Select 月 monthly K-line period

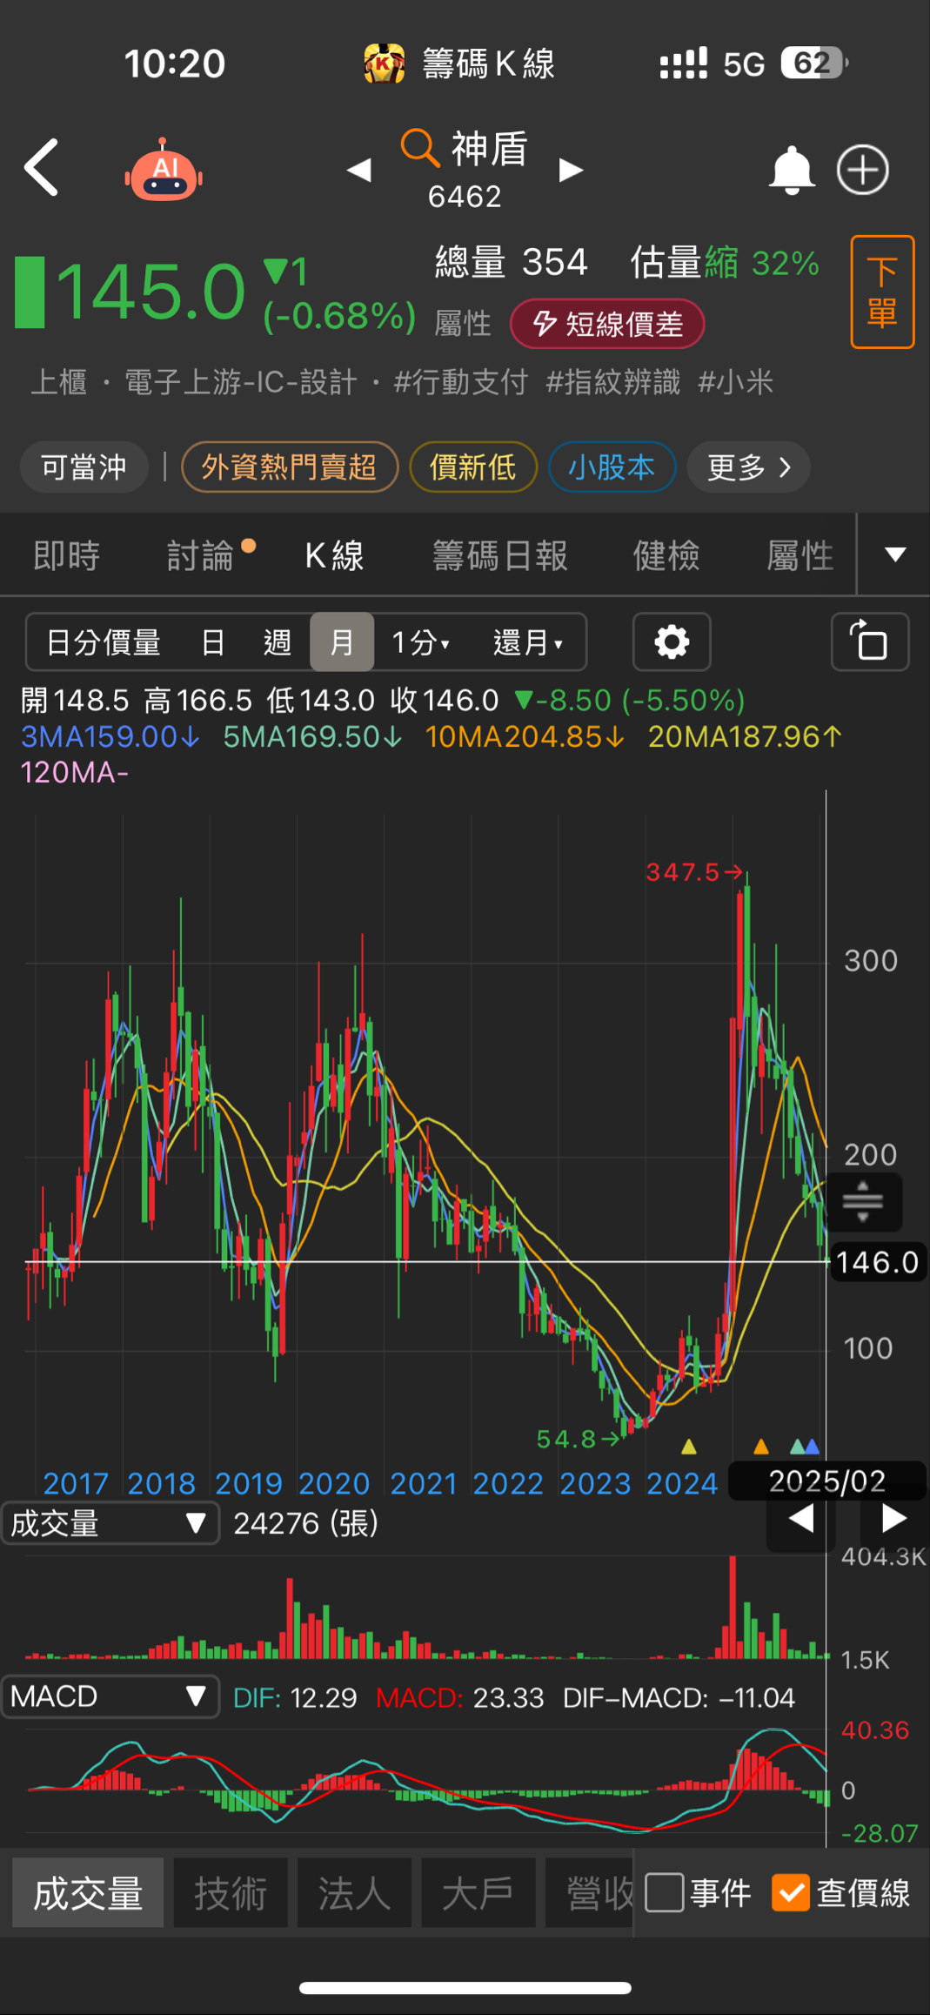(x=342, y=642)
